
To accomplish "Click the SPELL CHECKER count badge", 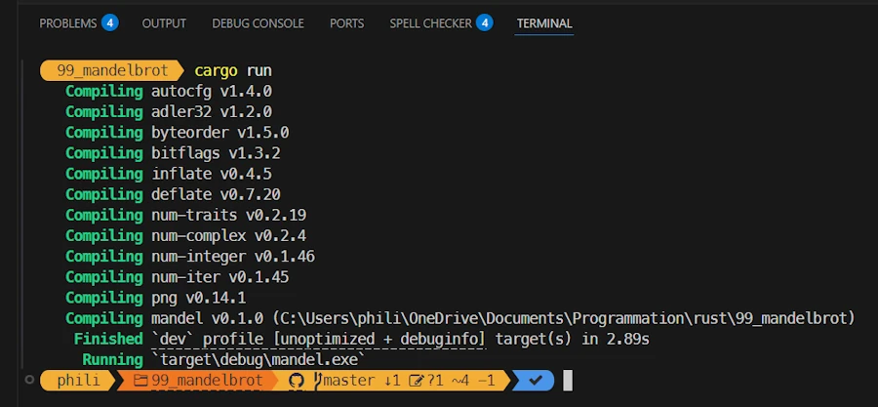I will (484, 23).
